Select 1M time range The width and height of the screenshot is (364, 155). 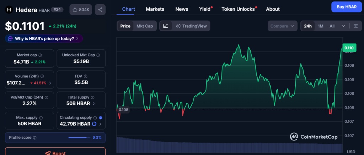(321, 26)
